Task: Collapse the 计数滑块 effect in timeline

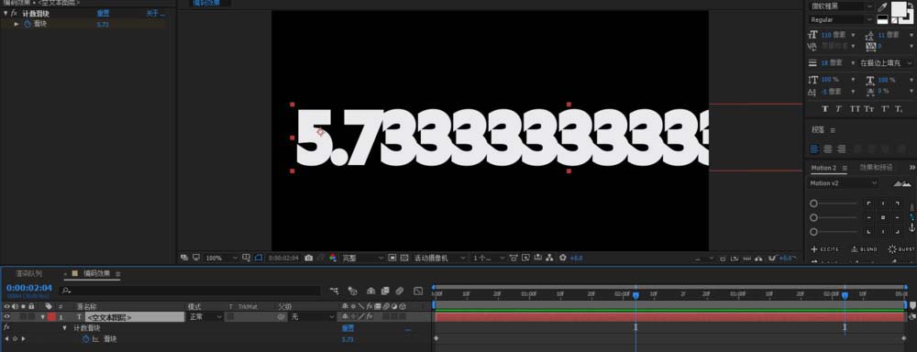Action: tap(65, 328)
